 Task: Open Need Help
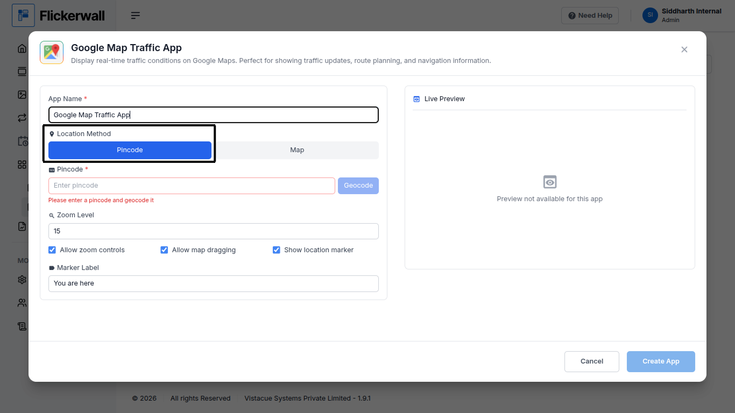(590, 16)
